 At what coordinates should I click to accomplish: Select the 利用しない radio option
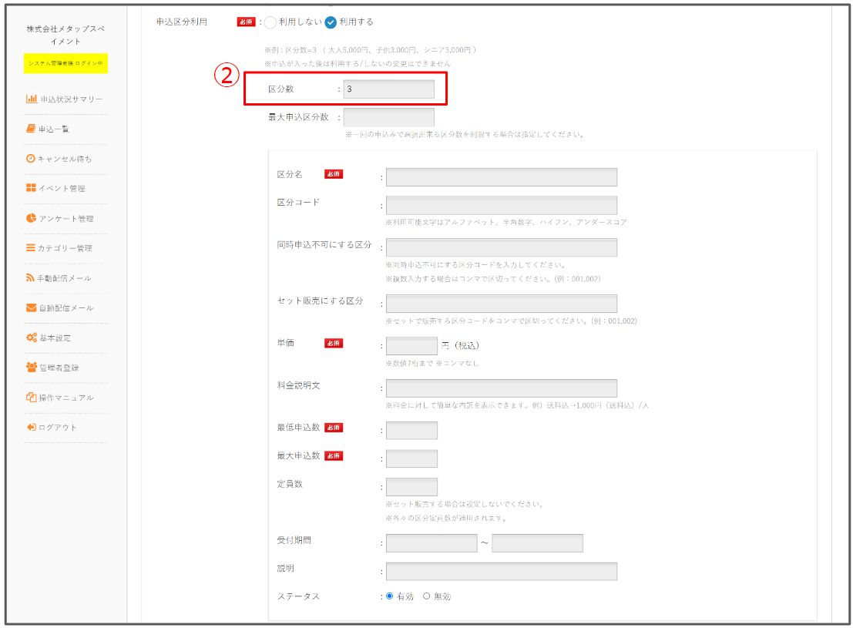pos(270,22)
